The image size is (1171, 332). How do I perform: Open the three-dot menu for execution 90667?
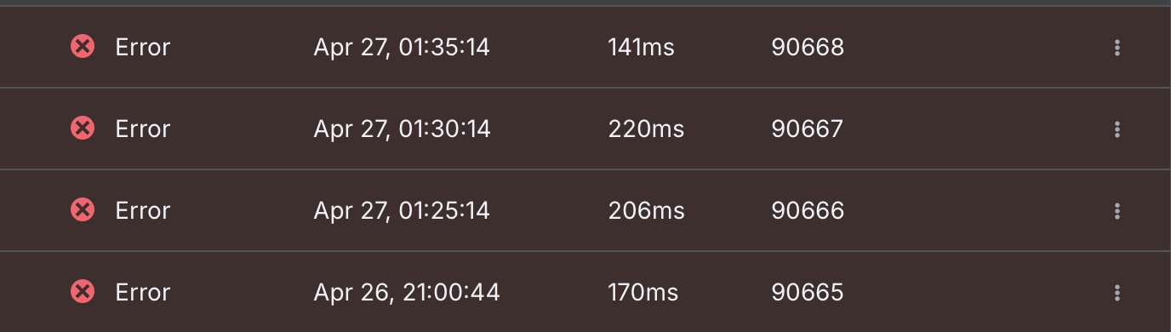[x=1117, y=129]
